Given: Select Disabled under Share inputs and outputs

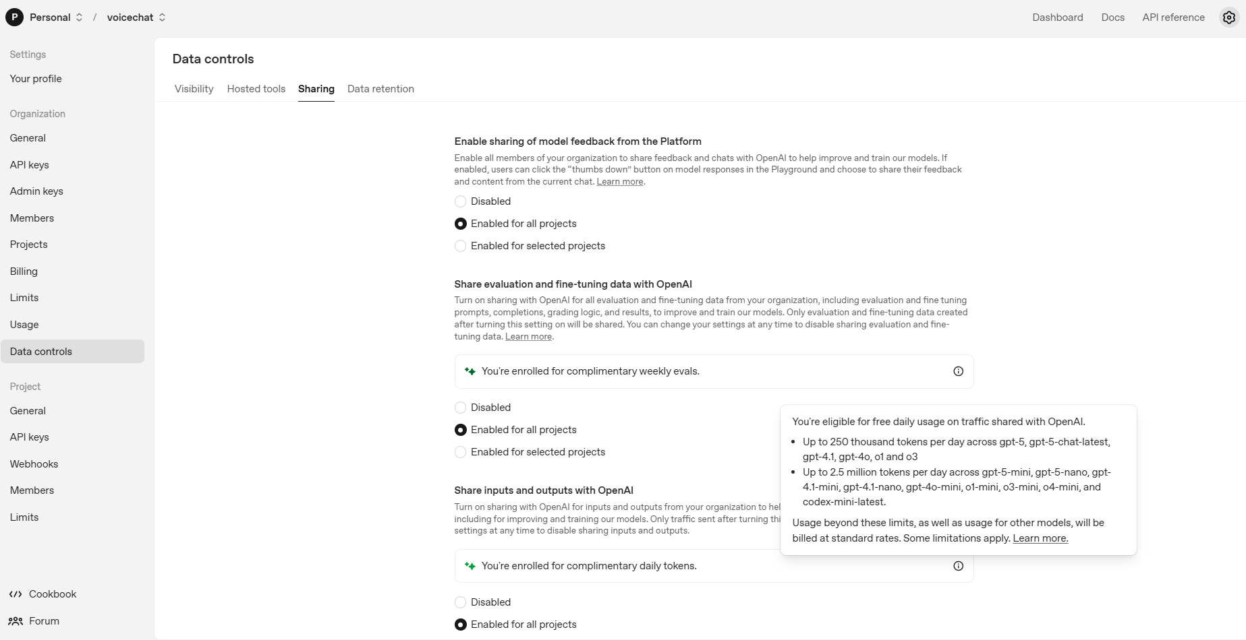Looking at the screenshot, I should coord(460,602).
